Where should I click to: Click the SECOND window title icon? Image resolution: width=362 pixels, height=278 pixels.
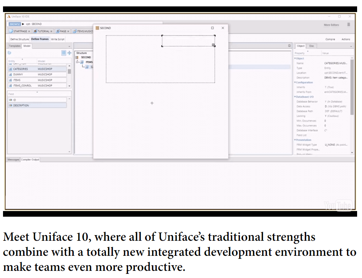[98, 28]
